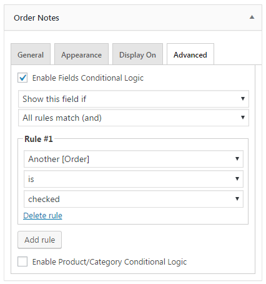Open the Appearance tab
This screenshot has height=284, width=266.
pyautogui.click(x=81, y=54)
